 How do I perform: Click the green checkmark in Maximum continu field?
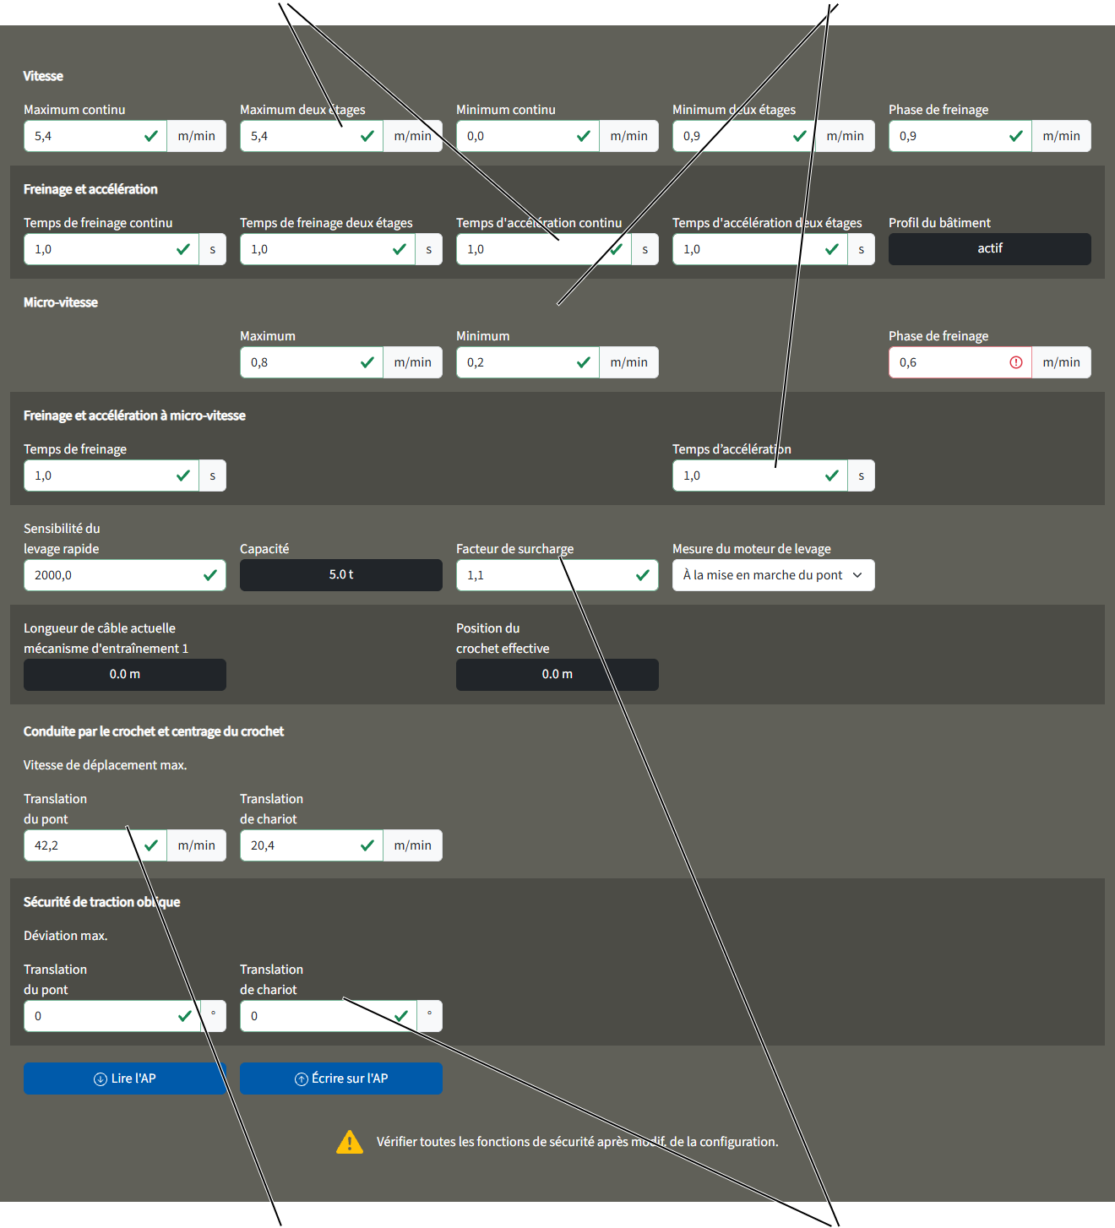[151, 136]
